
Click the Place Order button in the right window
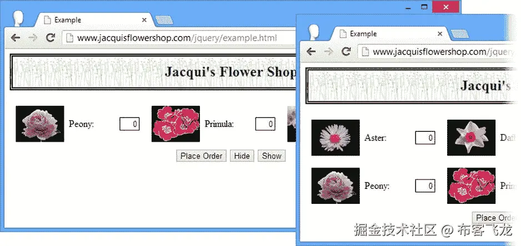point(494,218)
